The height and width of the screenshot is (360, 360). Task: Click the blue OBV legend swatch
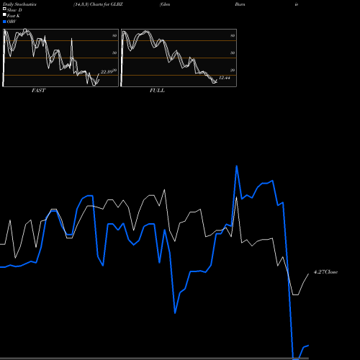[x=4, y=22]
